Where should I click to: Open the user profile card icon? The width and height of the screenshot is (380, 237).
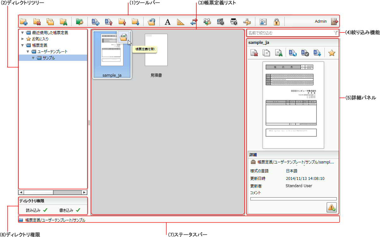click(263, 21)
